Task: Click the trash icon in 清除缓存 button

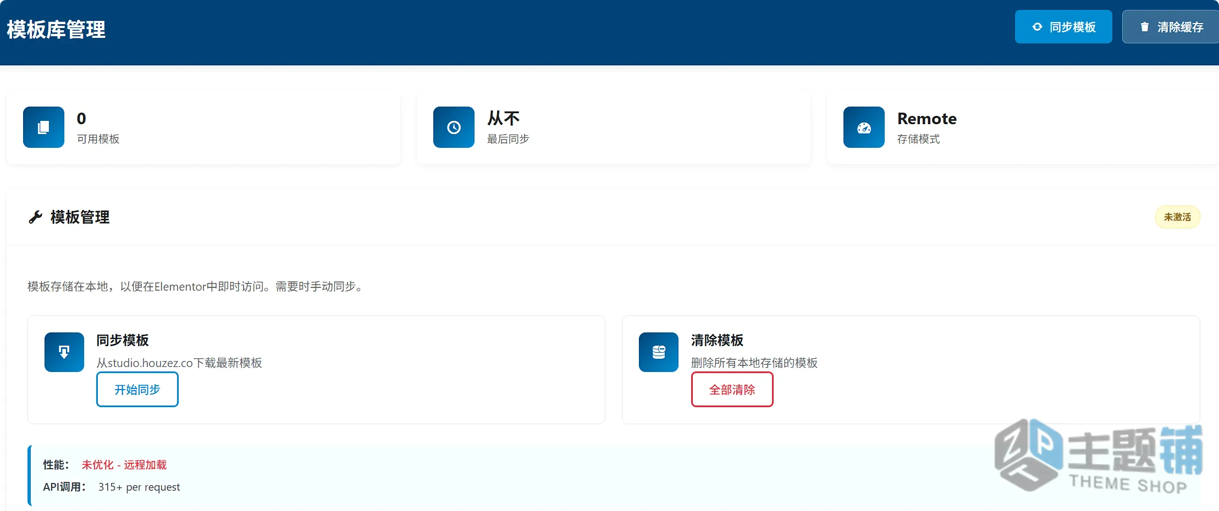Action: 1145,27
